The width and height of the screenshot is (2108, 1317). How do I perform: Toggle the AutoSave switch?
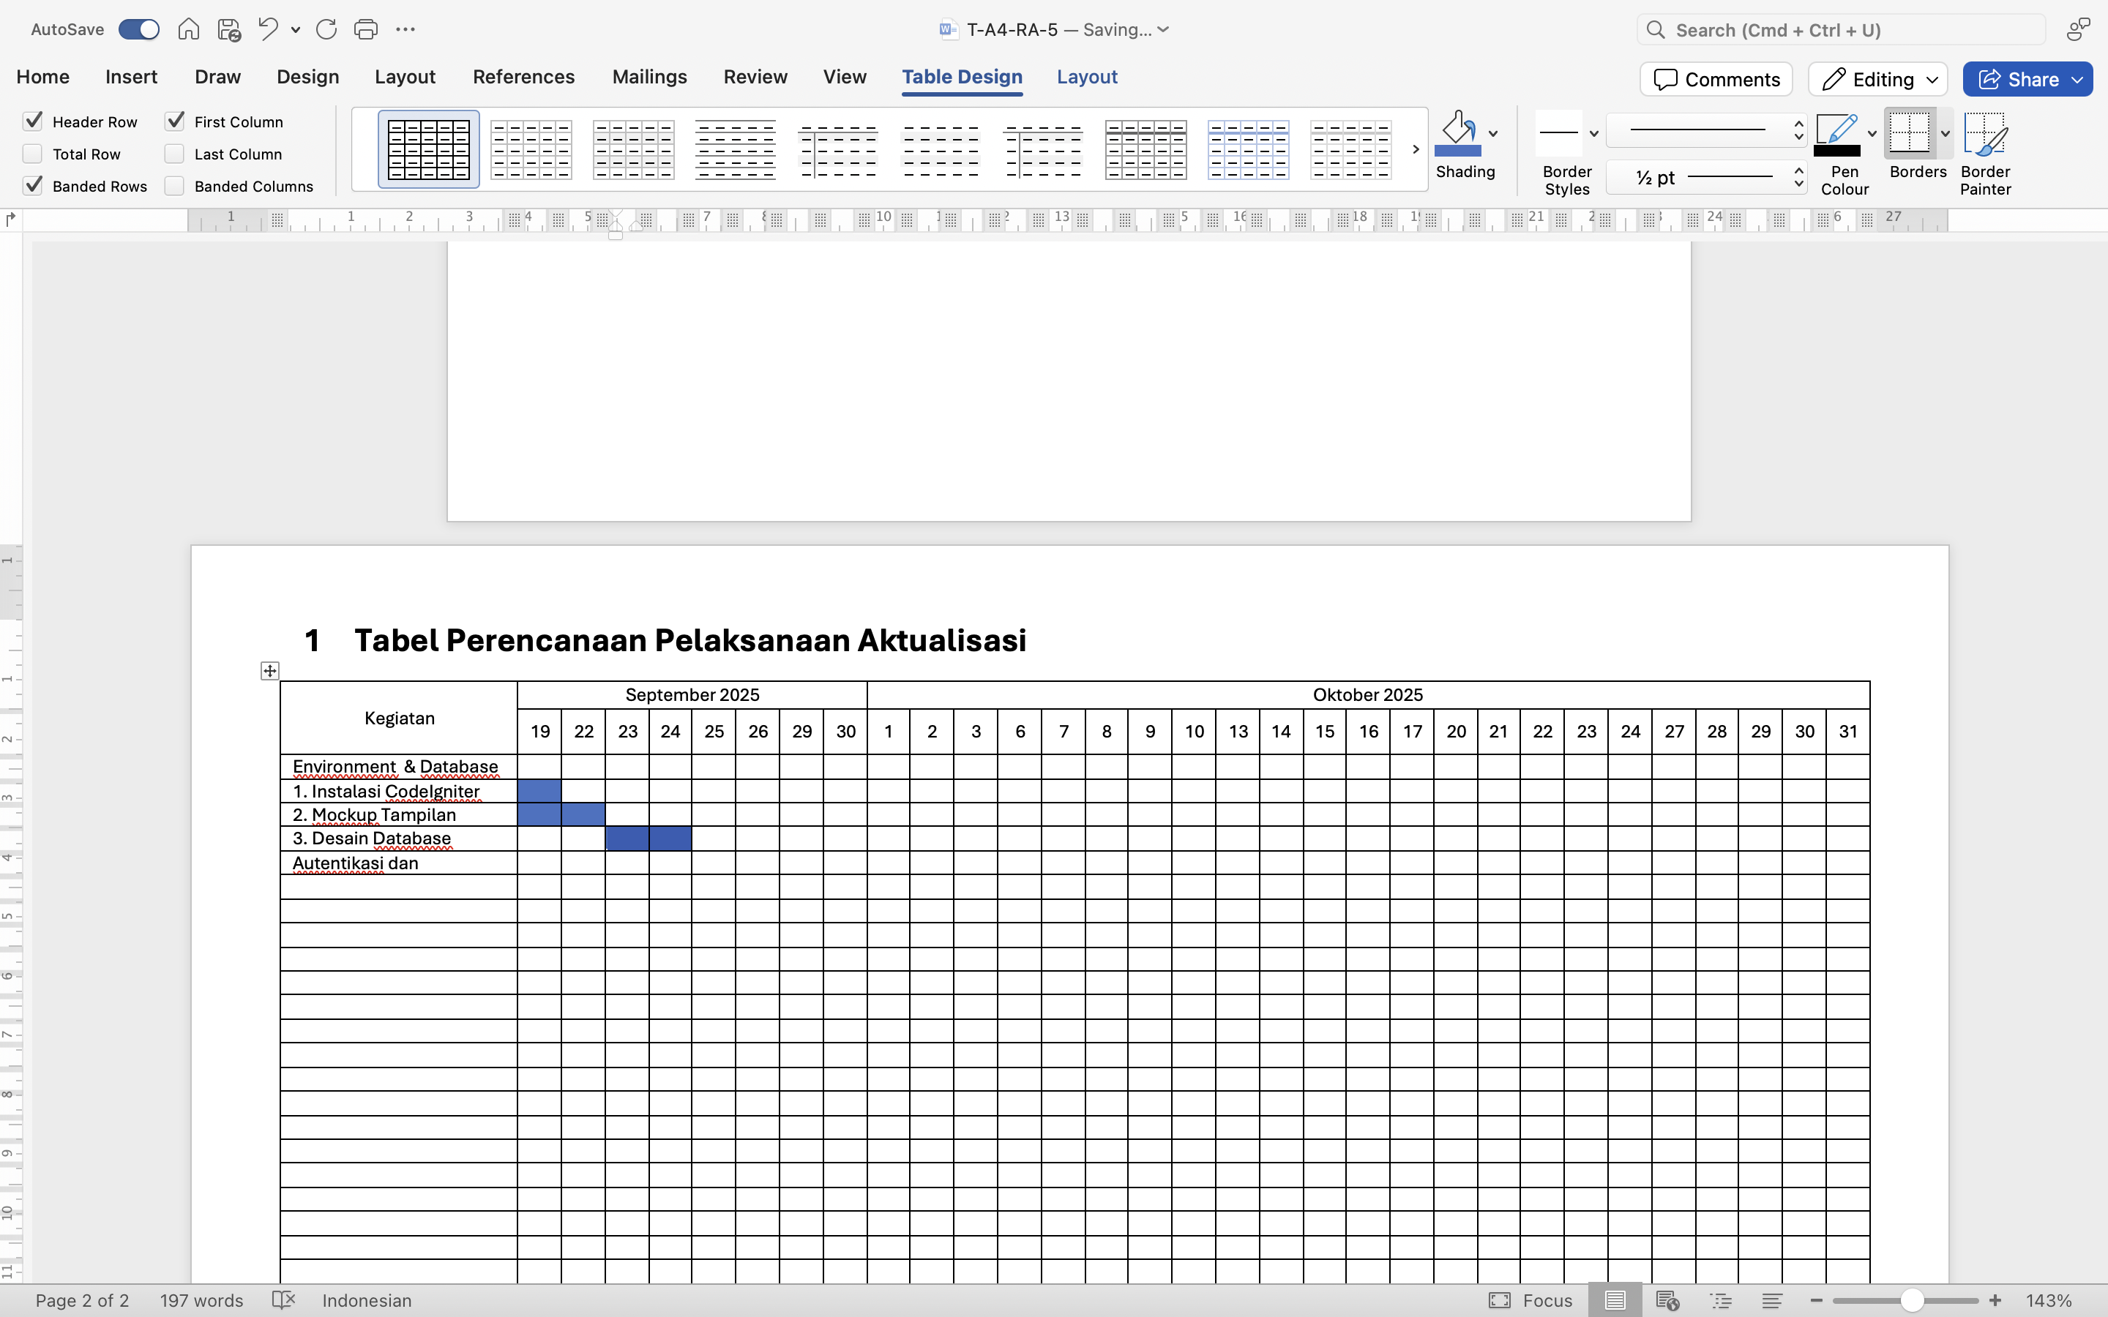(x=139, y=29)
